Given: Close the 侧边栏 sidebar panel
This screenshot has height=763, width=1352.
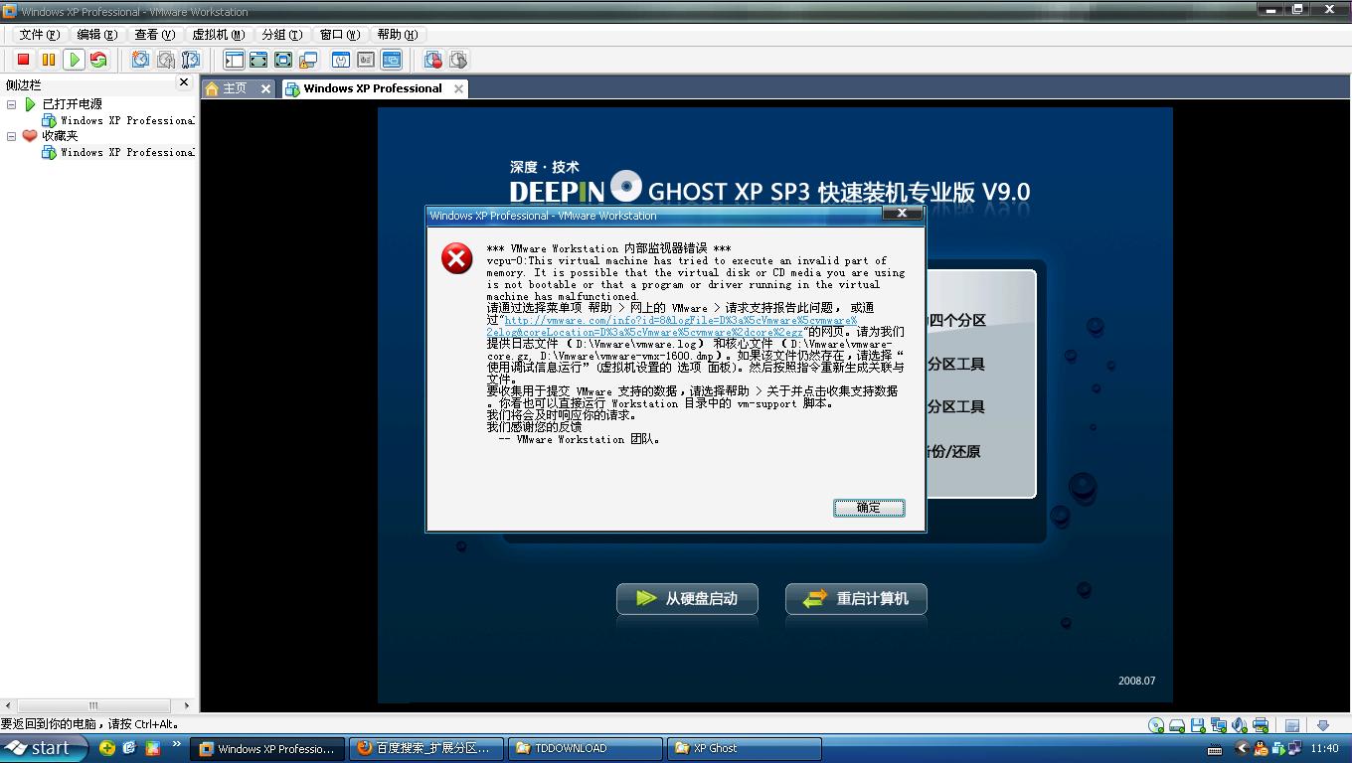Looking at the screenshot, I should point(183,82).
